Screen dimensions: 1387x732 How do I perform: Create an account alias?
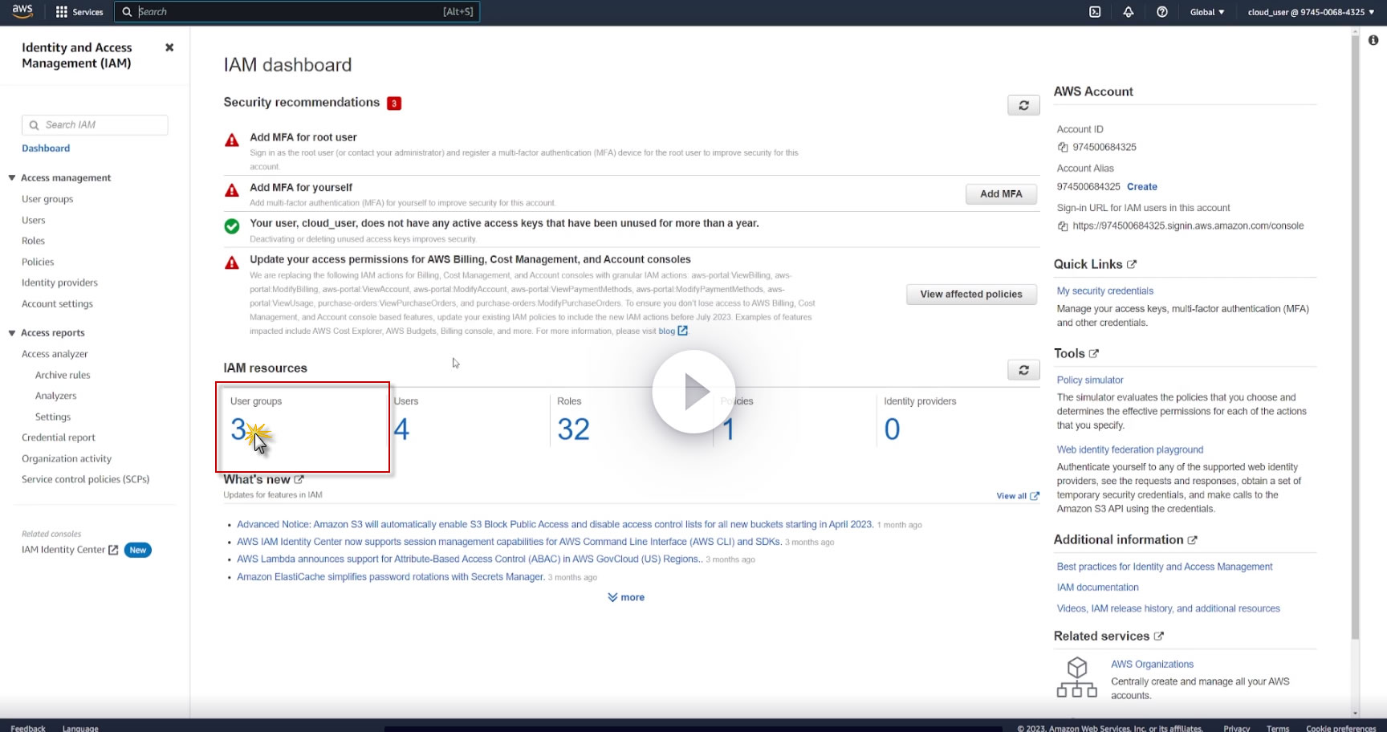click(x=1141, y=186)
